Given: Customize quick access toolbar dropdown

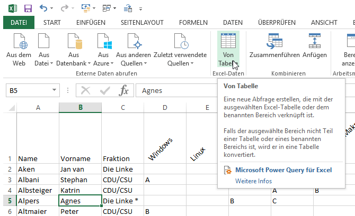Looking at the screenshot, I should click(140, 9).
